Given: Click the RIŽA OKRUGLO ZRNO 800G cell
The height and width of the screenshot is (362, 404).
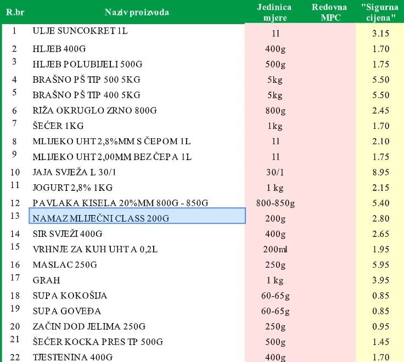Looking at the screenshot, I should click(137, 110).
